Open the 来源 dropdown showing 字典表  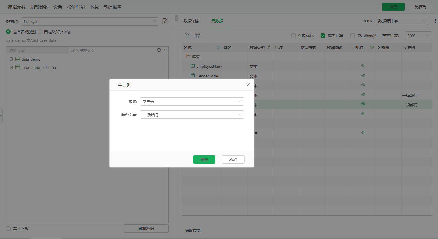[x=192, y=102]
